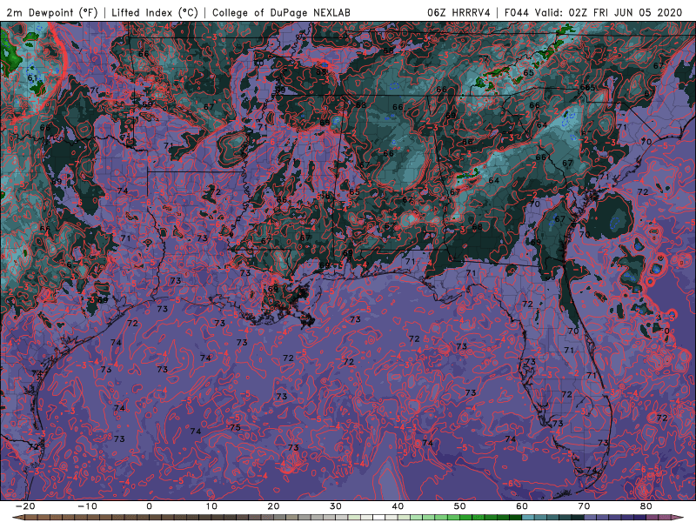Click the "College of DuPage NEXLAB" label

point(281,12)
